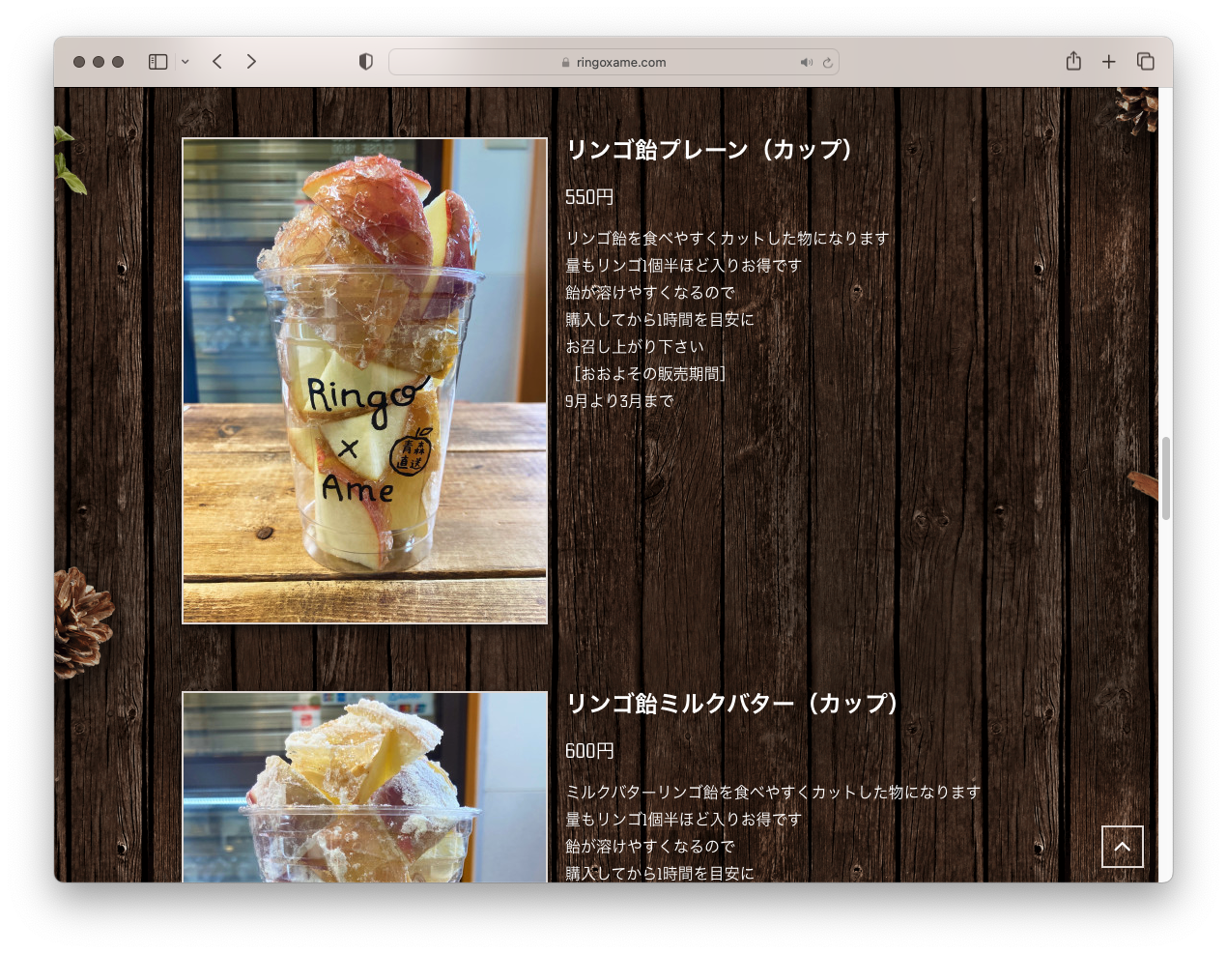Show the tab overview
The image size is (1227, 954).
1146,62
